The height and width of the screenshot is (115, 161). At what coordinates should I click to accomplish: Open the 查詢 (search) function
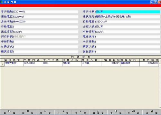pos(116,112)
